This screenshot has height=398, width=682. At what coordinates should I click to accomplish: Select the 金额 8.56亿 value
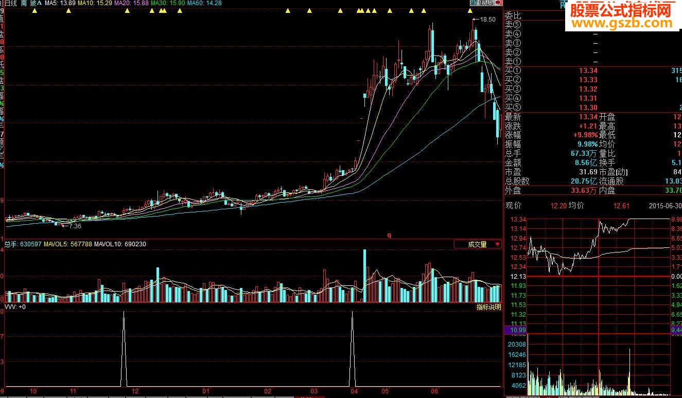click(x=586, y=163)
